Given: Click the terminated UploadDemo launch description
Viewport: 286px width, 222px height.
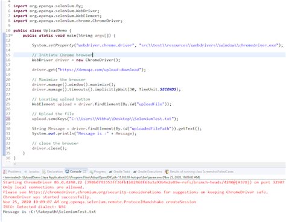Looking at the screenshot, I should [x=101, y=177].
